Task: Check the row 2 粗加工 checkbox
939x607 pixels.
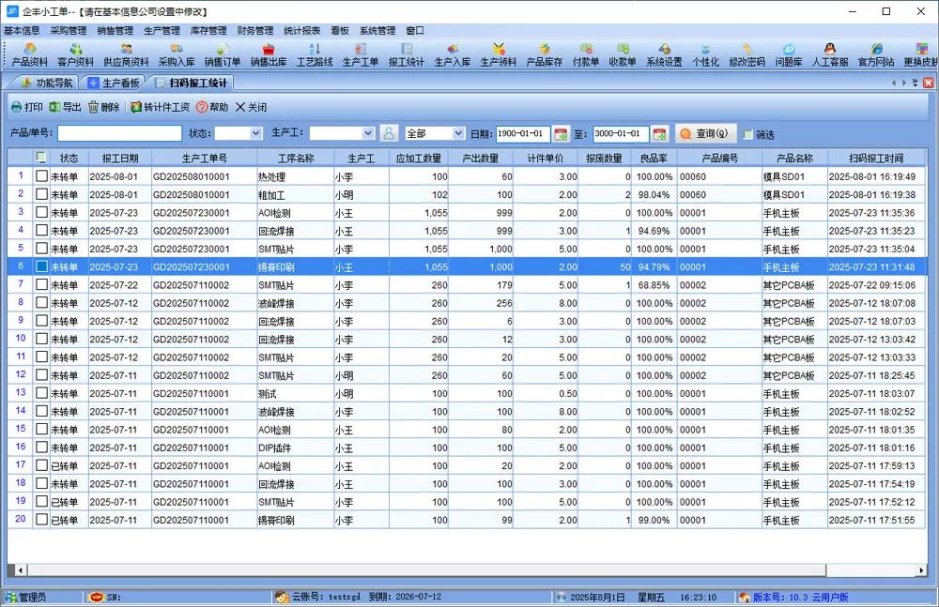Action: coord(41,194)
